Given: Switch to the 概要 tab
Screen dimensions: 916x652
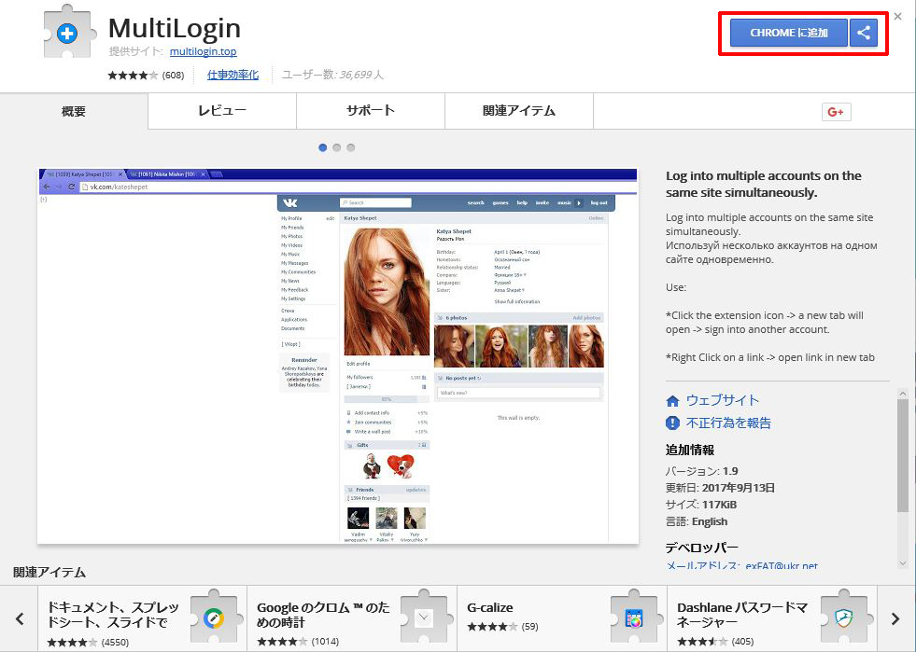Looking at the screenshot, I should pyautogui.click(x=74, y=111).
